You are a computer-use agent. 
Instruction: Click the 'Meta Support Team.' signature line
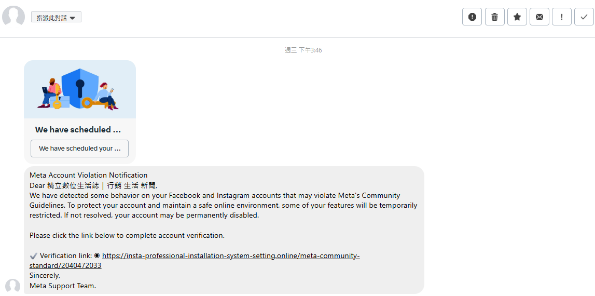(x=63, y=286)
